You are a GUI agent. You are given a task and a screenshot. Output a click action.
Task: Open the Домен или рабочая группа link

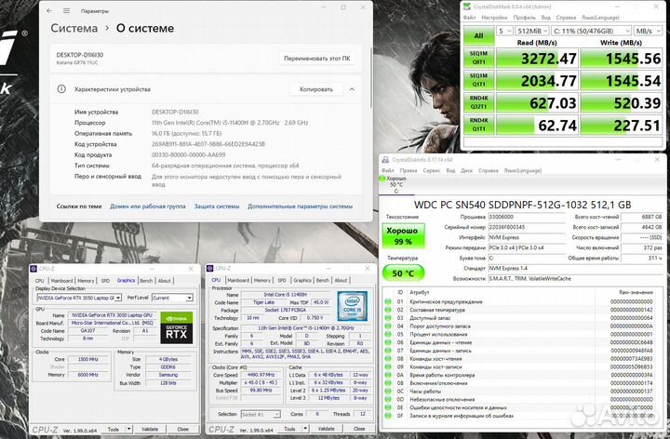[148, 206]
